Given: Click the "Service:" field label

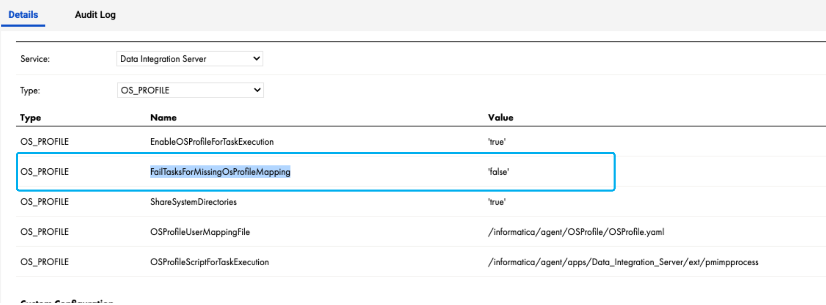Looking at the screenshot, I should pyautogui.click(x=35, y=59).
